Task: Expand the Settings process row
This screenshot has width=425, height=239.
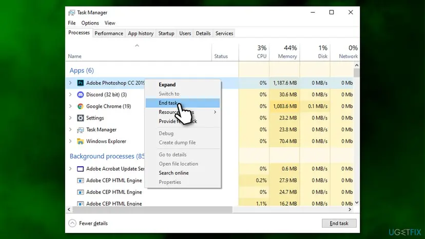Action: (70, 118)
